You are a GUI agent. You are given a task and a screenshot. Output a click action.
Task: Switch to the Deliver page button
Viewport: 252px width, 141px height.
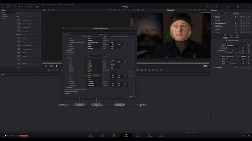tap(161, 136)
